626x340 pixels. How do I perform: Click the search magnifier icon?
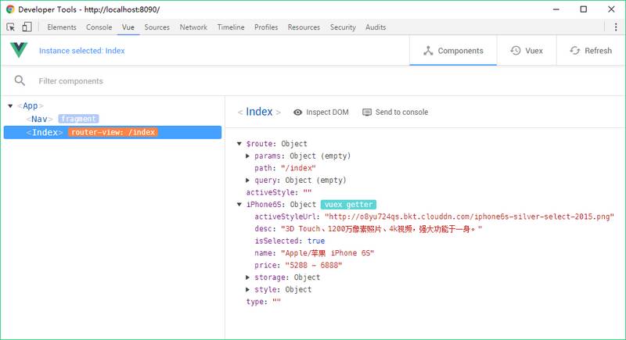point(20,81)
